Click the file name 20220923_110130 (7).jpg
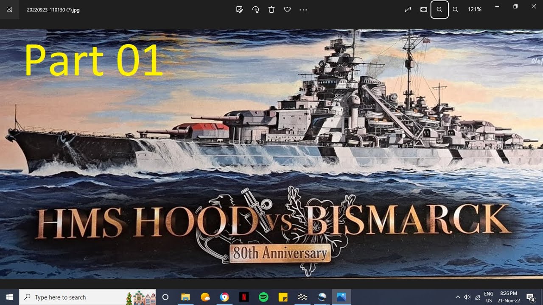Screen dimensions: 543x305 pos(53,10)
